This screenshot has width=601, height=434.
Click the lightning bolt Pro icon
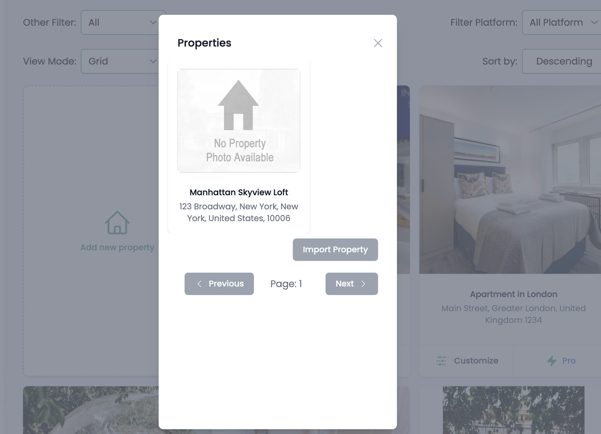point(551,361)
